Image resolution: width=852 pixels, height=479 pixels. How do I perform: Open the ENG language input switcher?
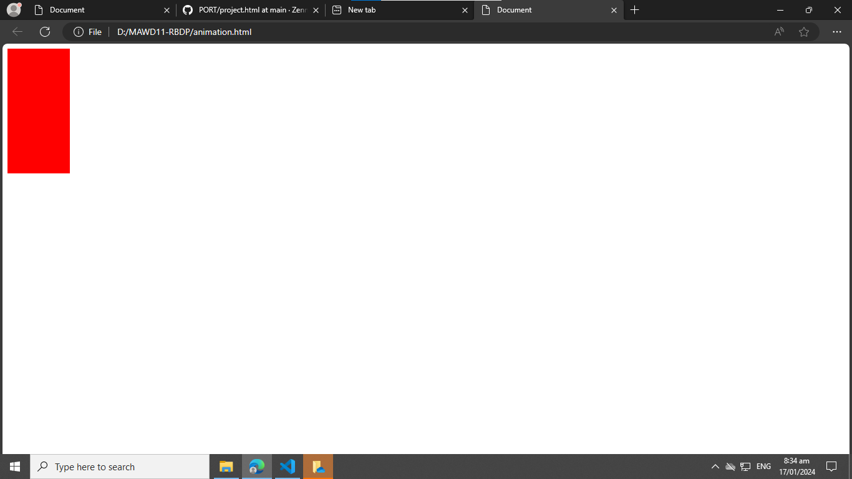763,467
